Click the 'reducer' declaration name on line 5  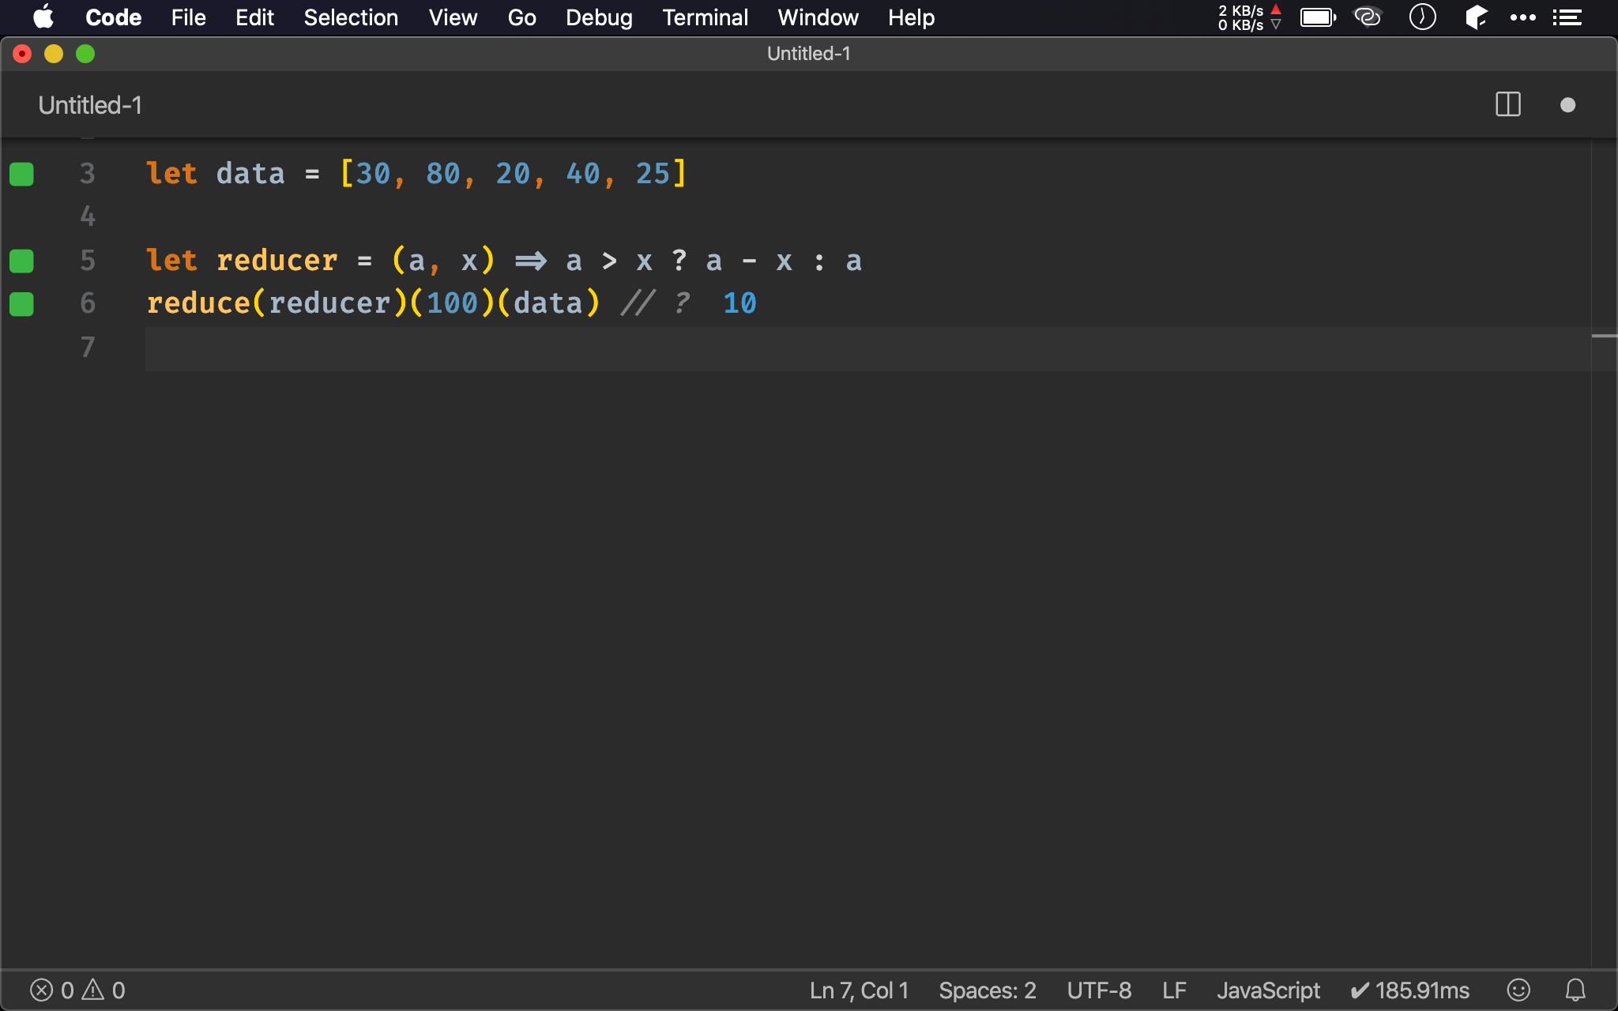click(277, 261)
